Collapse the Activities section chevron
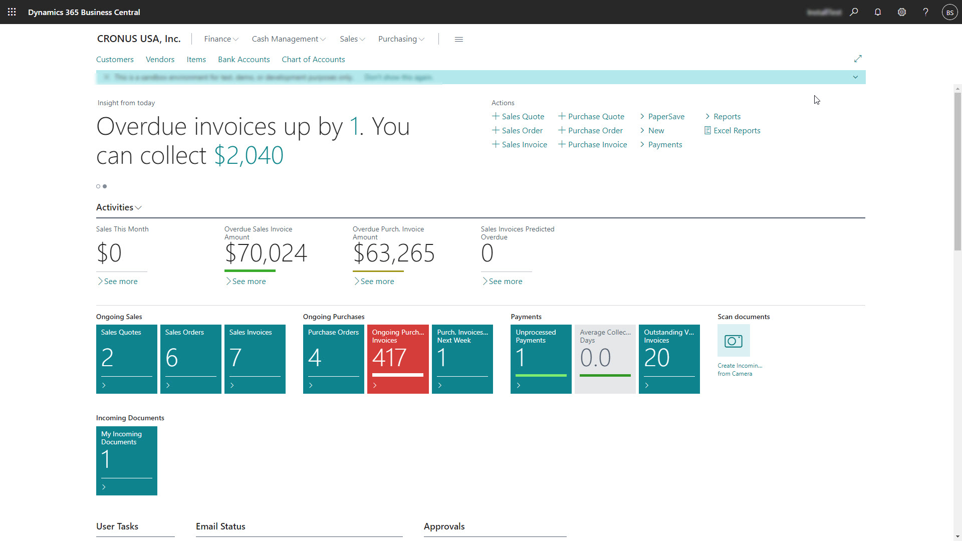Screen dimensions: 962x541 click(x=139, y=207)
